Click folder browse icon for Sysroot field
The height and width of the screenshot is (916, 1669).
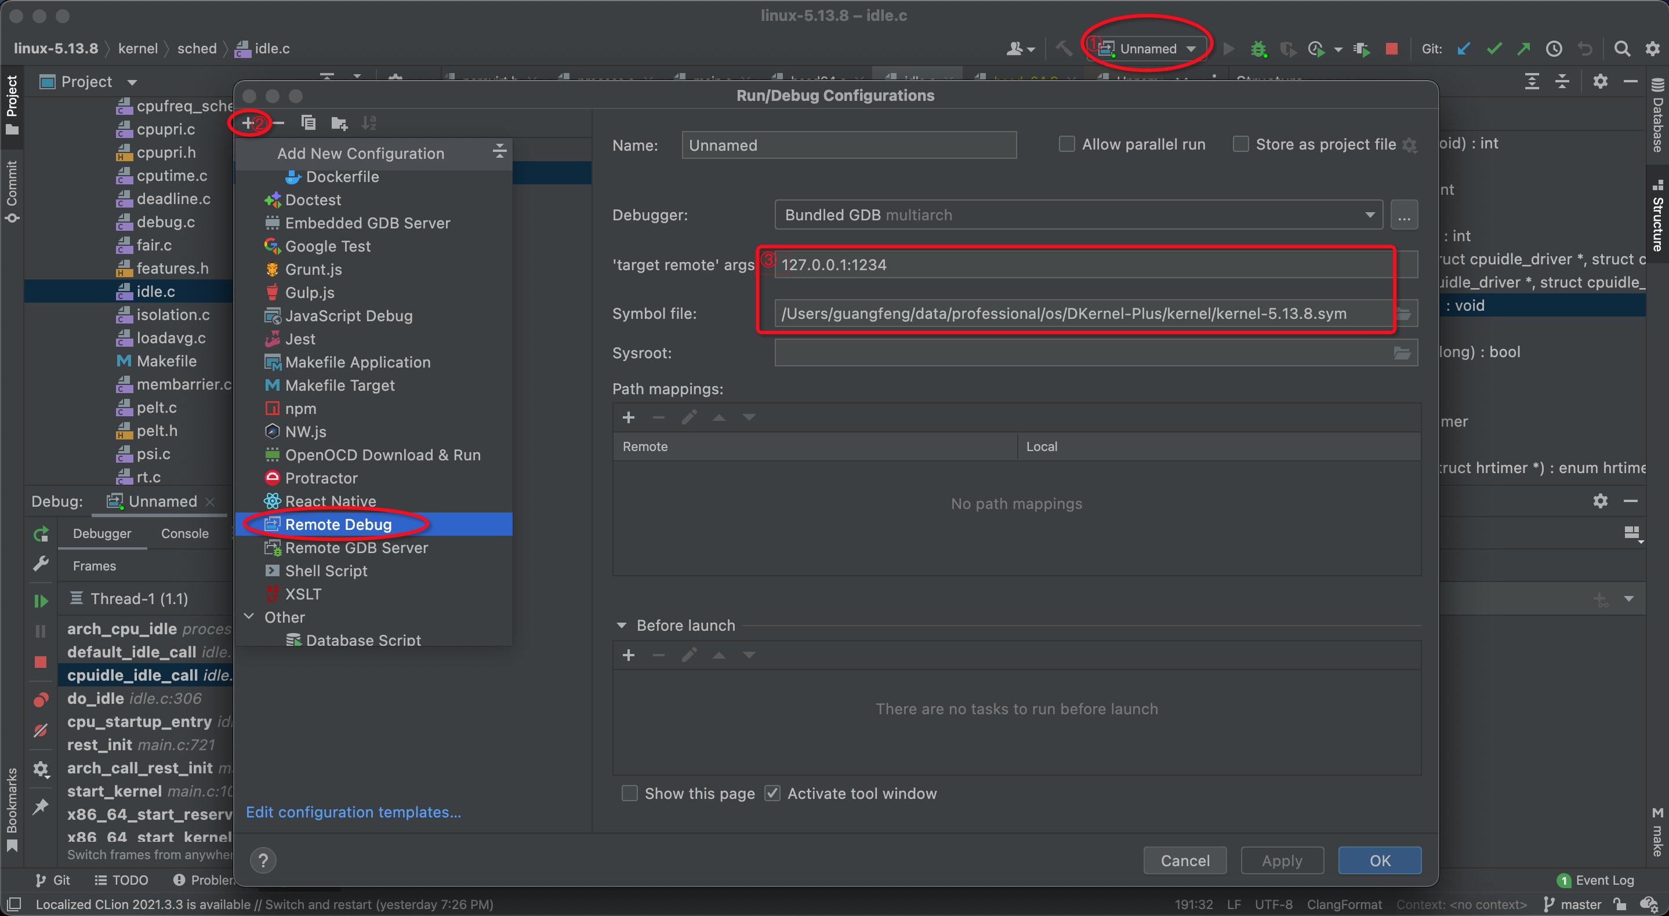(x=1402, y=353)
